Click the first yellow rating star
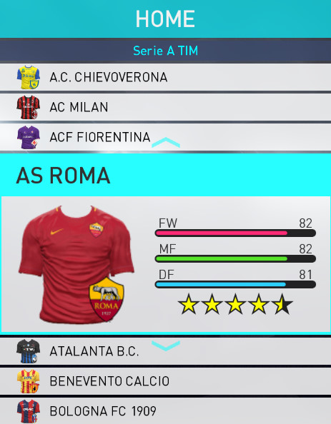 [x=189, y=304]
